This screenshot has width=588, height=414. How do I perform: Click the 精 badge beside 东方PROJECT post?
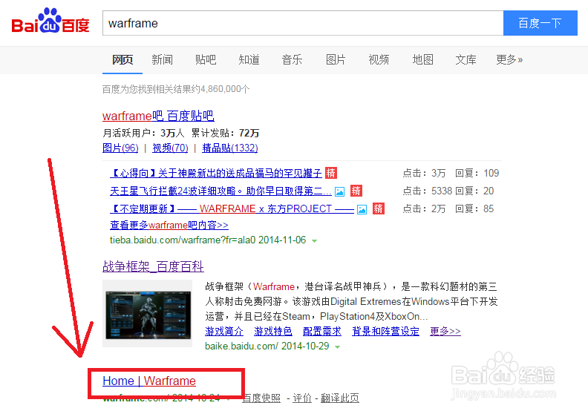coord(379,208)
